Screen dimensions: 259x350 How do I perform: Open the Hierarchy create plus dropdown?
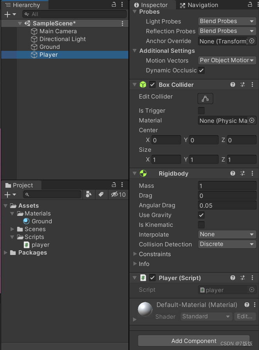[10, 14]
